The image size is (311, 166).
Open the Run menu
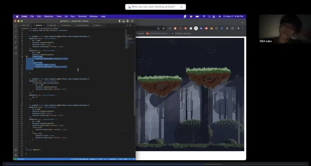tap(73, 17)
